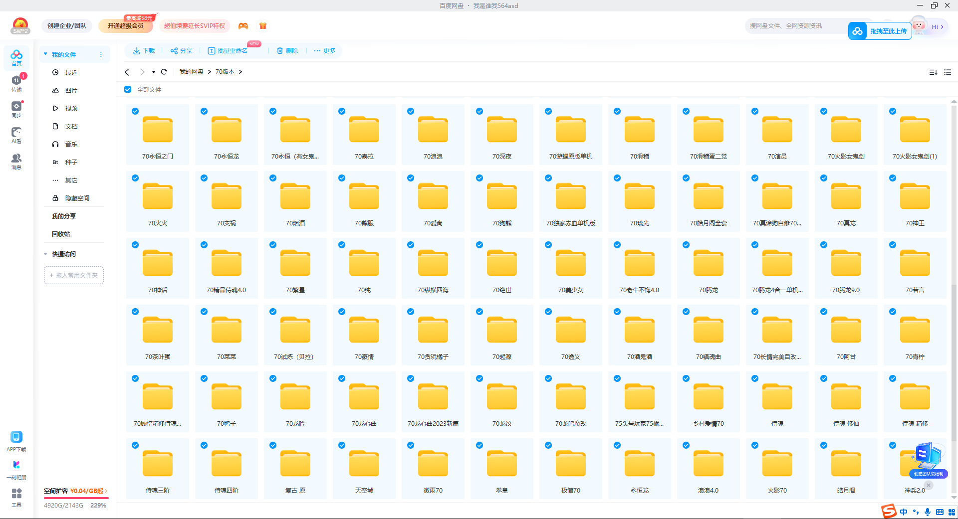The image size is (958, 519).
Task: Select 图片 in the left menu
Action: coord(71,90)
